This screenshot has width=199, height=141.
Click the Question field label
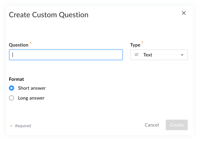pos(19,45)
